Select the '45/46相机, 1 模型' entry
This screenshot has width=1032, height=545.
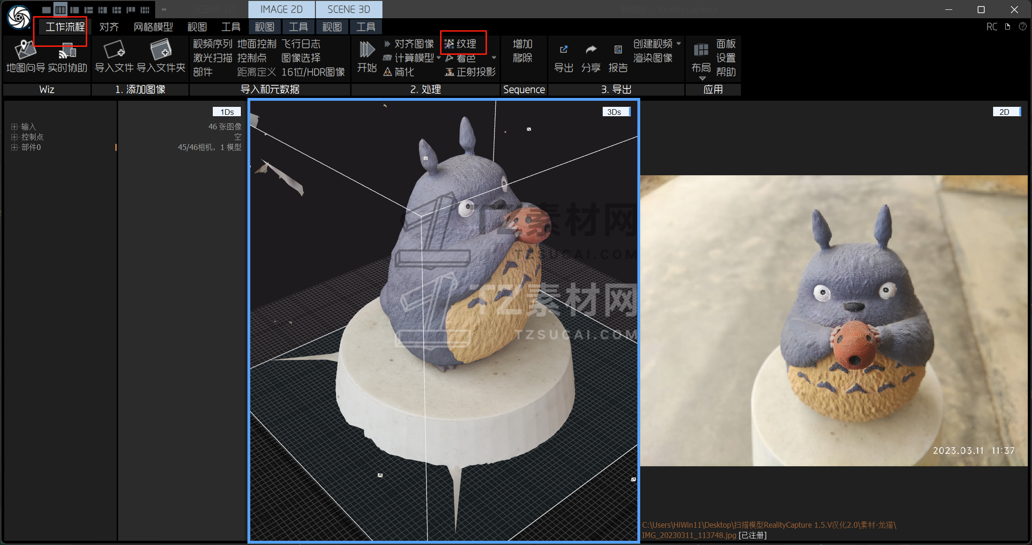tap(209, 148)
